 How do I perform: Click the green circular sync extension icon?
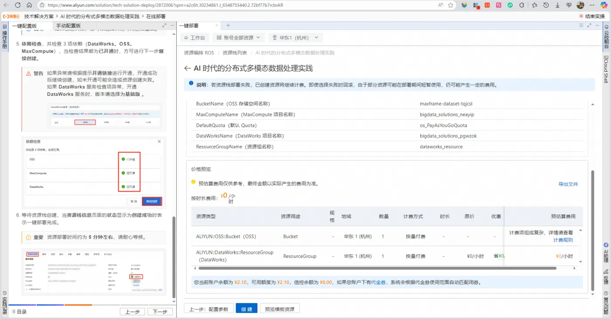click(x=510, y=5)
